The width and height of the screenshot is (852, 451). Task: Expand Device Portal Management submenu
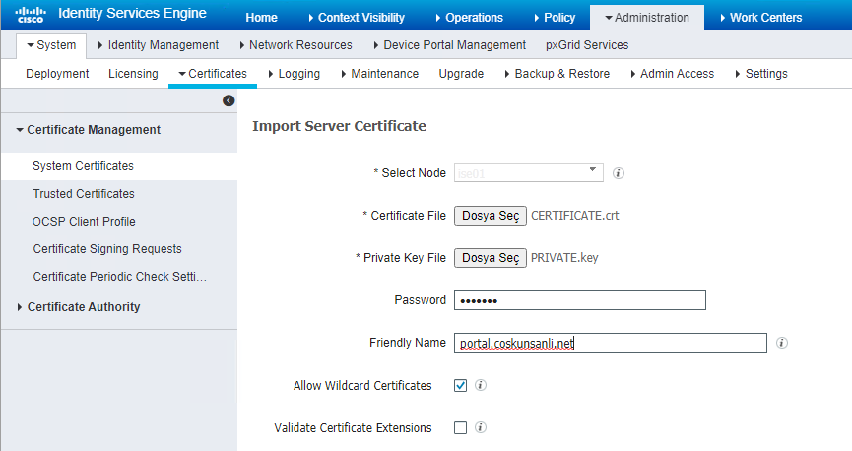449,45
